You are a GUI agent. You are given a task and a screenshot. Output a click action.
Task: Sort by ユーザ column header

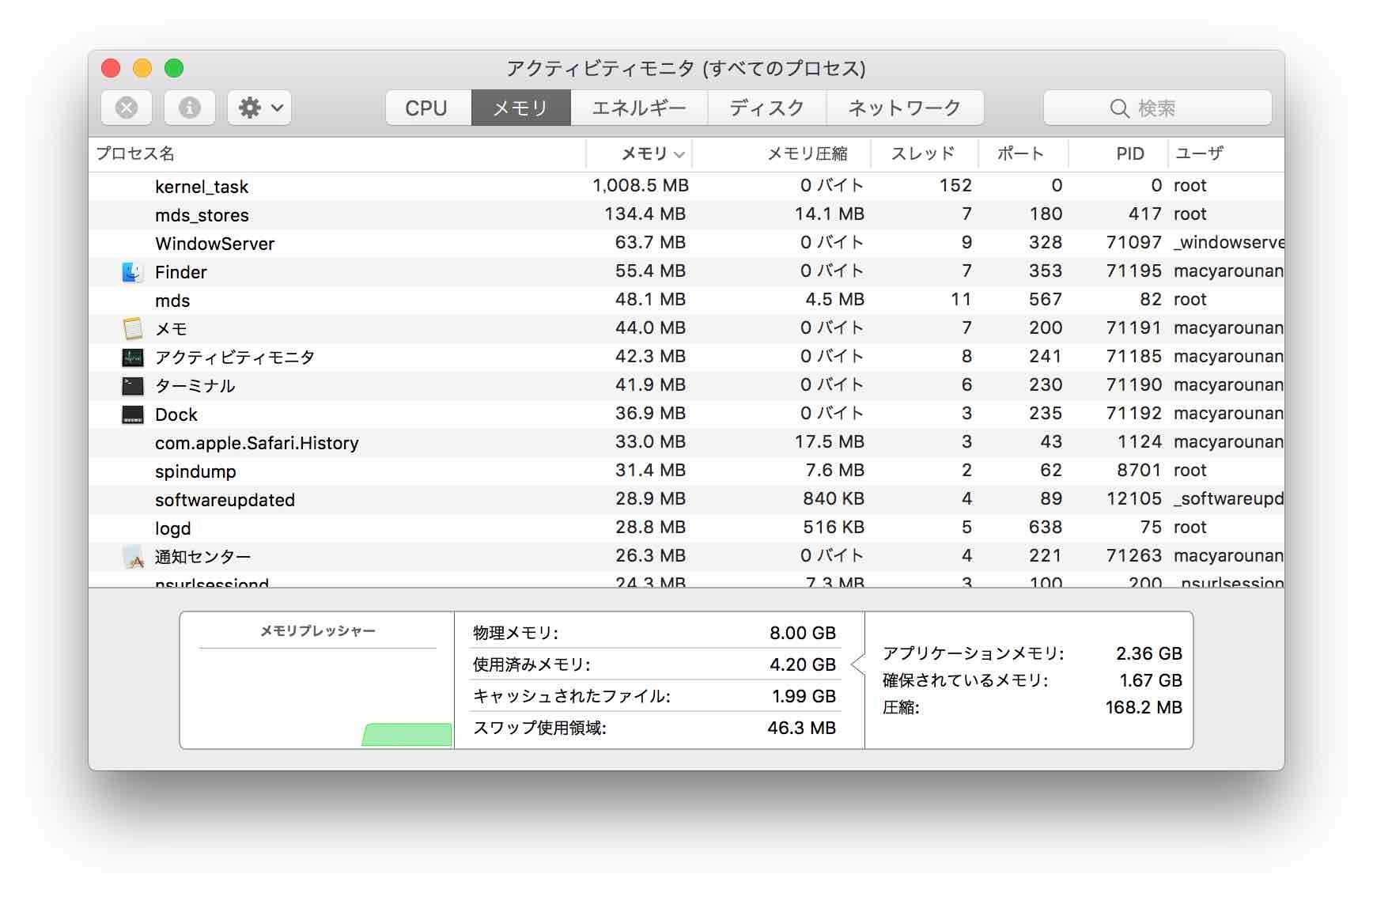click(x=1226, y=153)
